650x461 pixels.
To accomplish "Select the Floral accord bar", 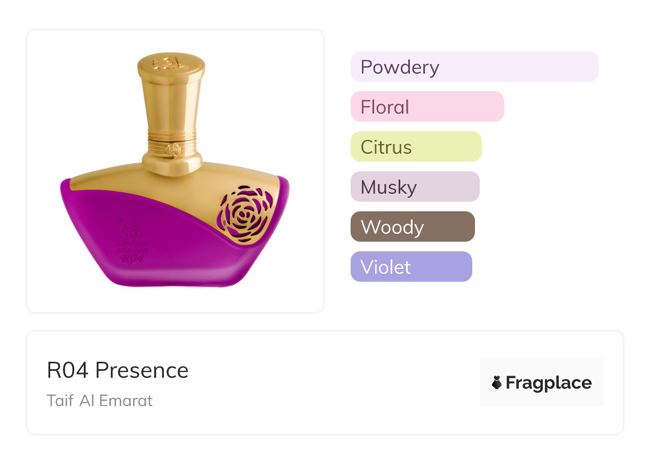I will [427, 107].
